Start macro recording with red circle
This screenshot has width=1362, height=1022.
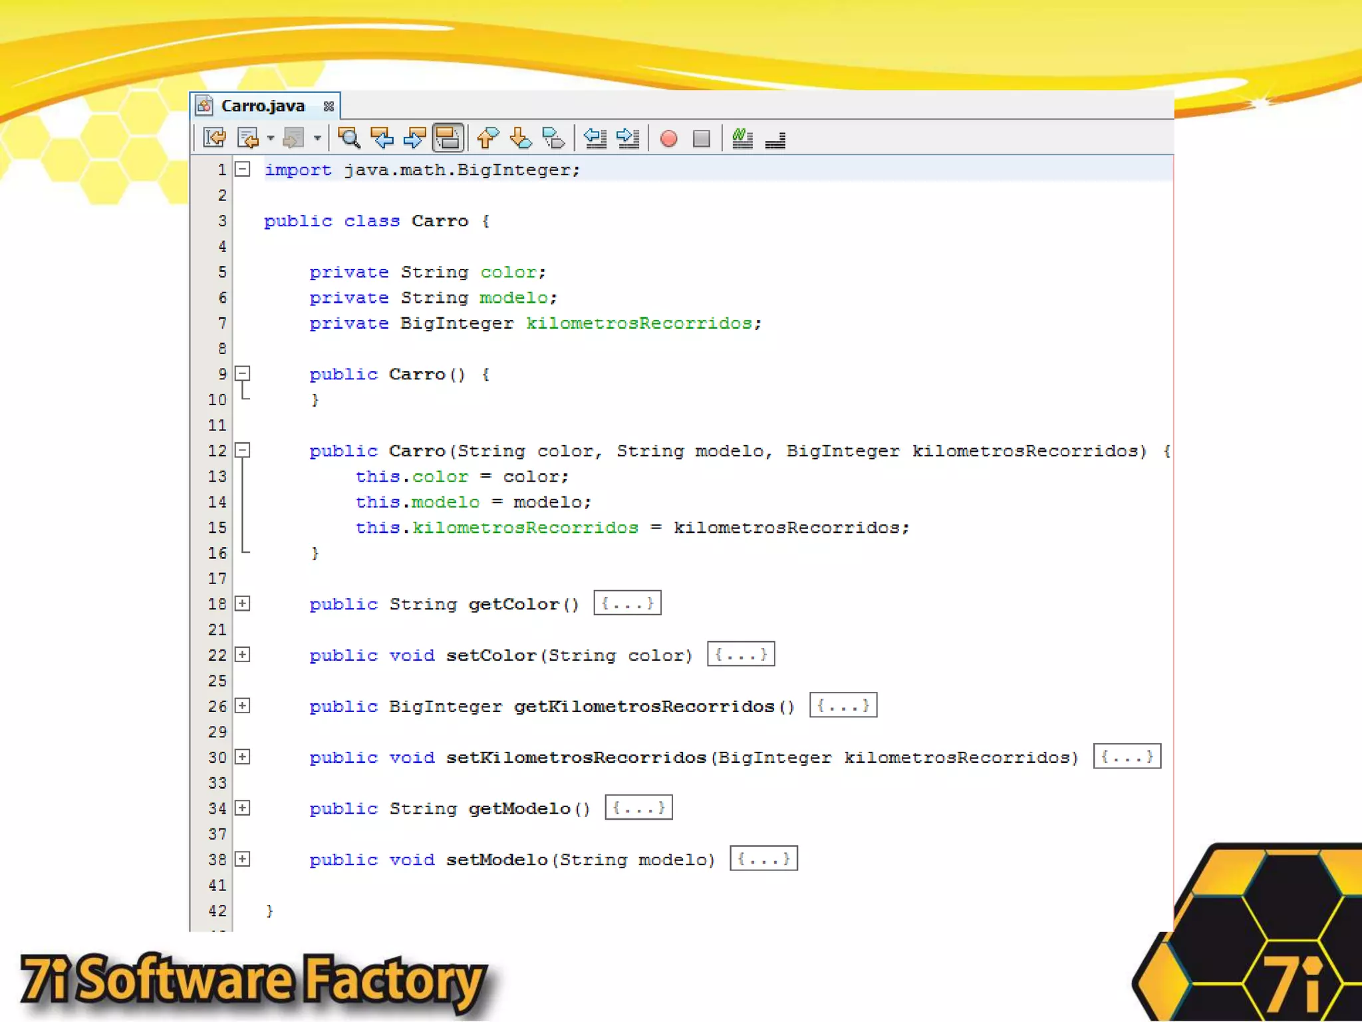668,138
